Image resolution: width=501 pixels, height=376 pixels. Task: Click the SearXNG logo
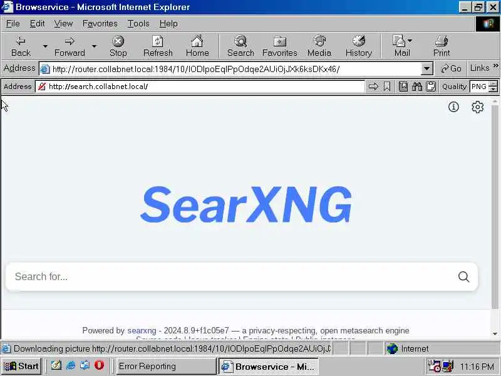click(x=246, y=205)
